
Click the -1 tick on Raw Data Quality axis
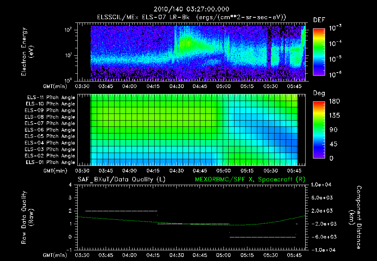pos(69,250)
